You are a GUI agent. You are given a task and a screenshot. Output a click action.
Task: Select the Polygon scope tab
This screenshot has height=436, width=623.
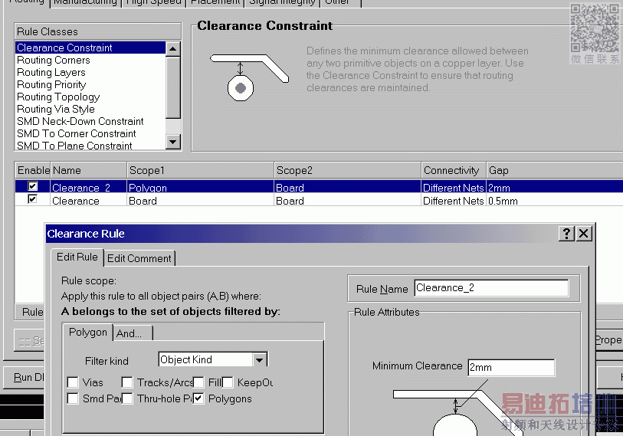[x=88, y=333]
